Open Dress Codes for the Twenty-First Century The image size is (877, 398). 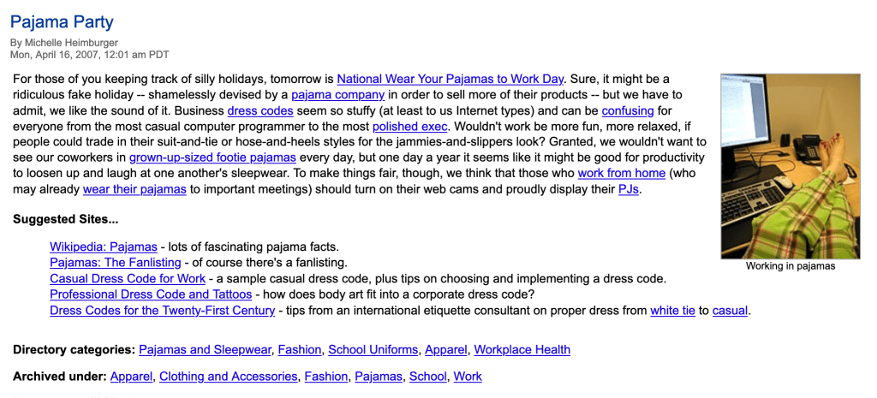(163, 310)
